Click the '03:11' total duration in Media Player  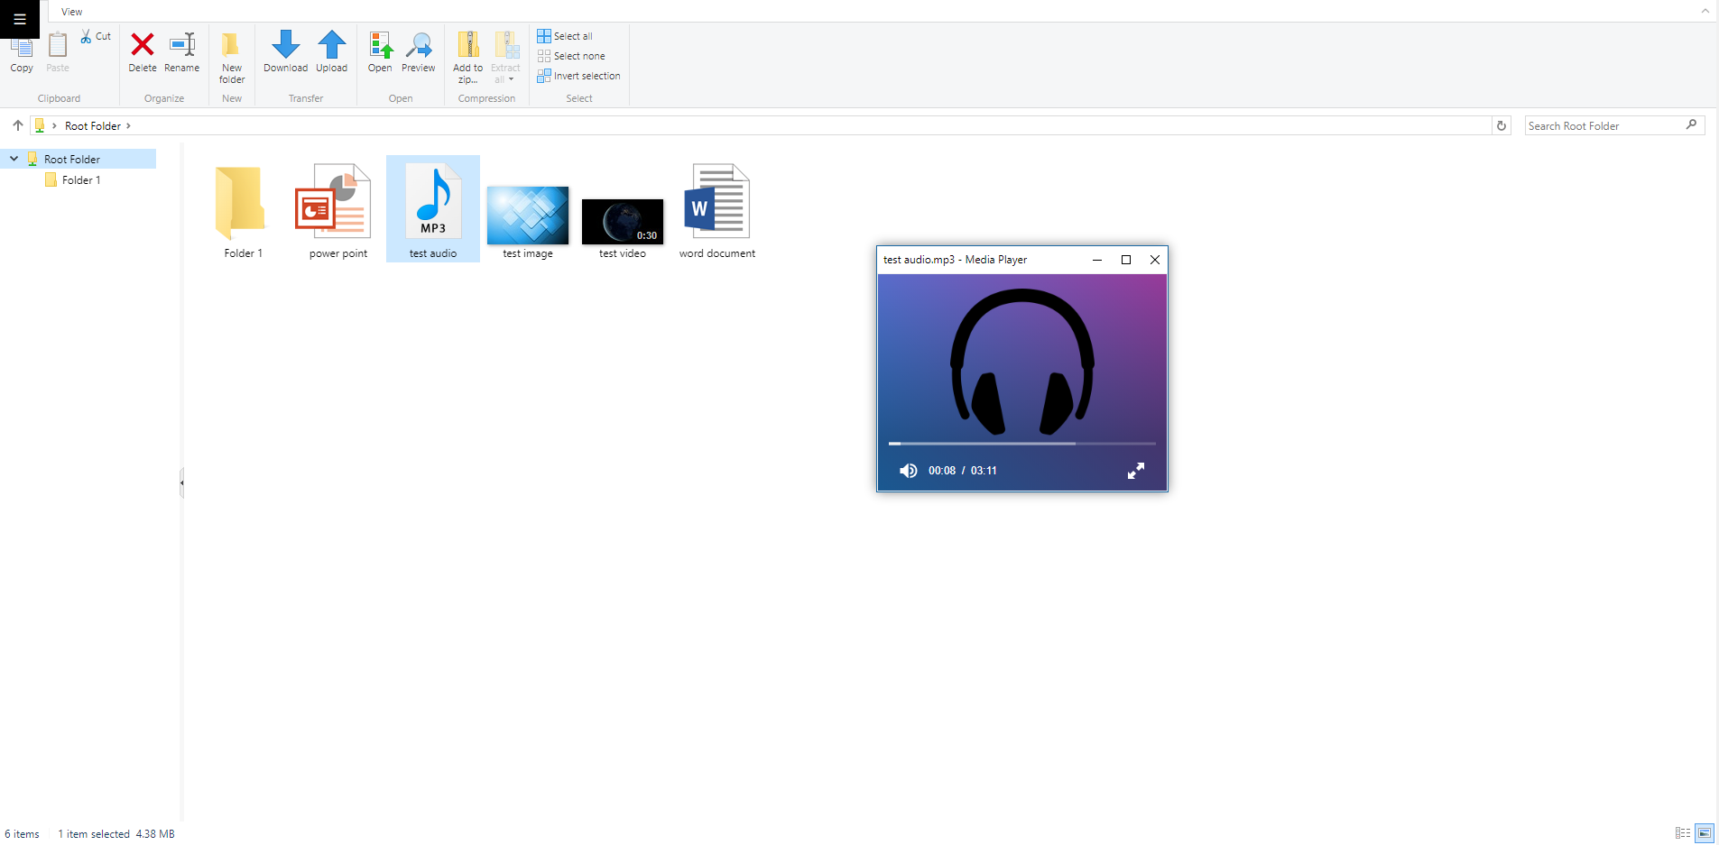coord(984,471)
